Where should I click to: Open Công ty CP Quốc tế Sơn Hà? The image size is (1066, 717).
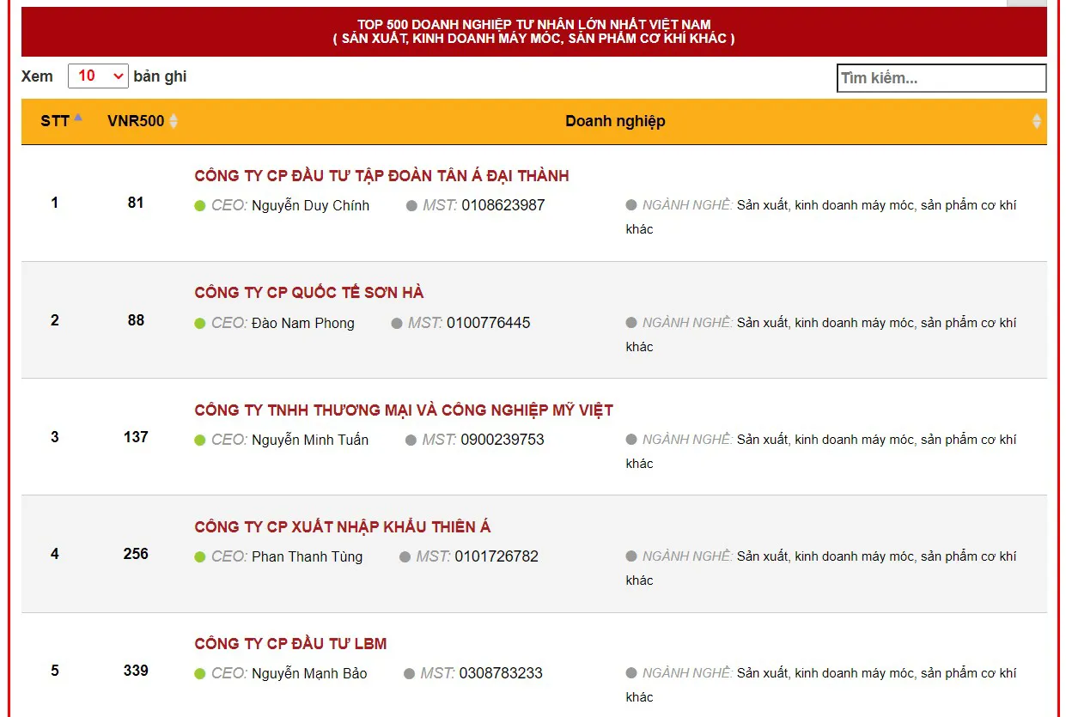point(309,293)
